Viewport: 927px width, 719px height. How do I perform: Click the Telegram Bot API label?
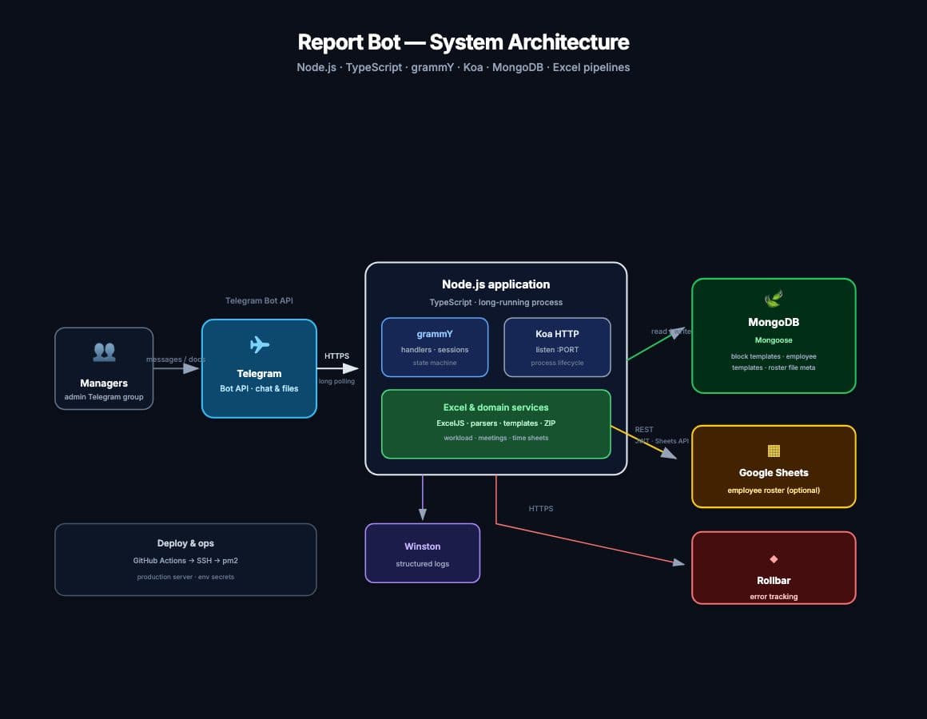coord(259,300)
